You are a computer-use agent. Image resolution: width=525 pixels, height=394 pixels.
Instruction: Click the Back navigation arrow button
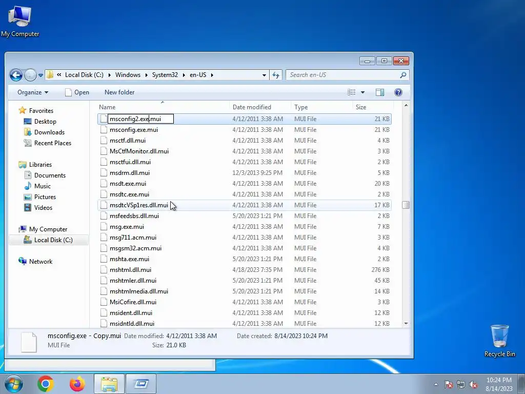(x=16, y=75)
